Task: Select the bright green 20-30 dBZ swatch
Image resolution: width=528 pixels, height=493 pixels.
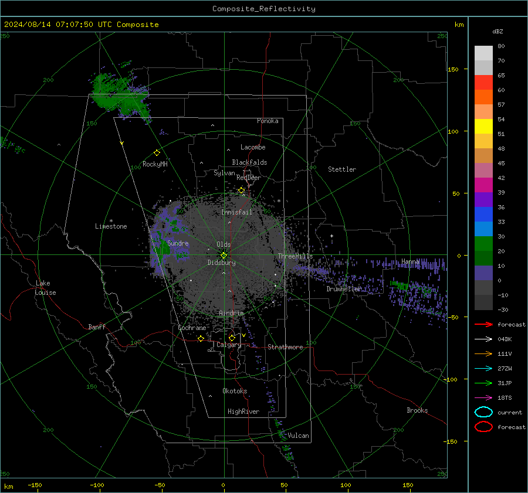Action: (483, 244)
